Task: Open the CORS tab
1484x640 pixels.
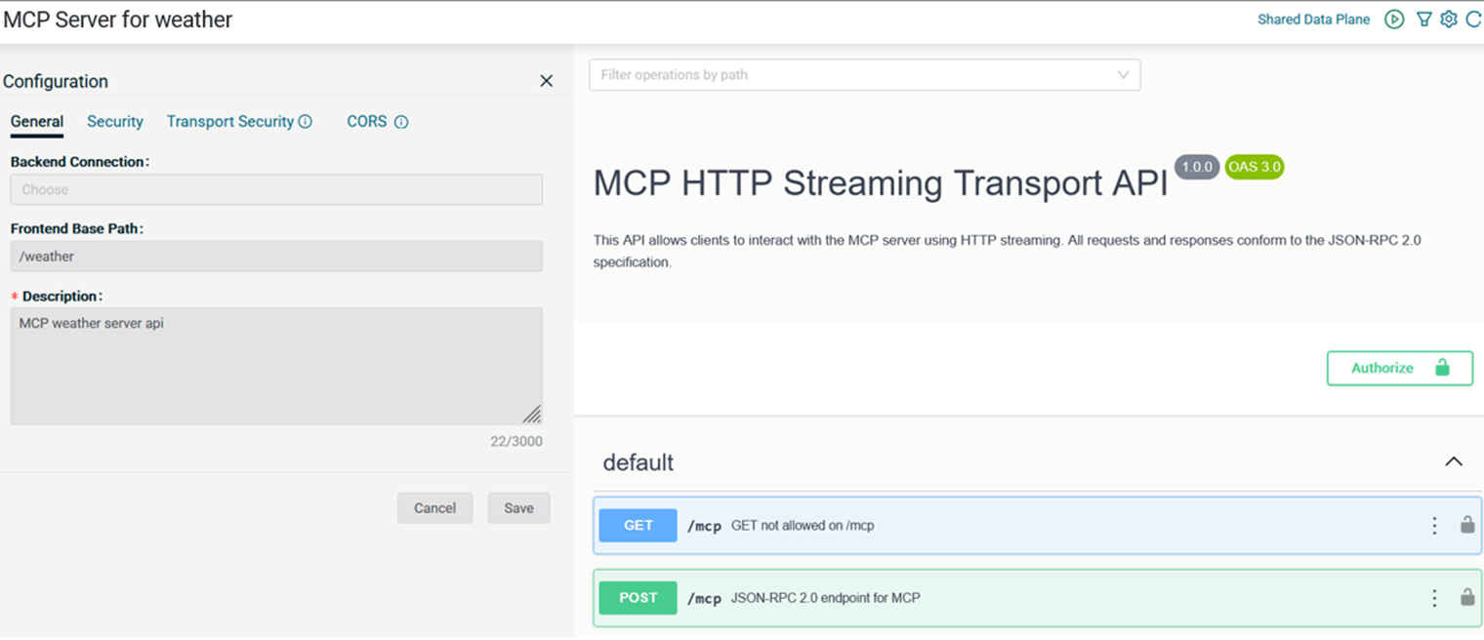Action: [x=367, y=122]
